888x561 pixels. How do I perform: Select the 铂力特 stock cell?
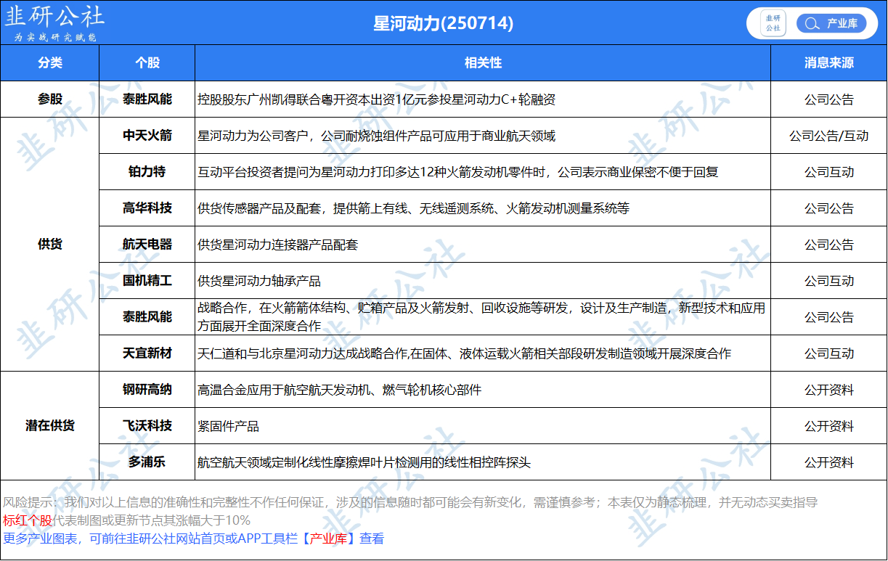click(x=147, y=172)
